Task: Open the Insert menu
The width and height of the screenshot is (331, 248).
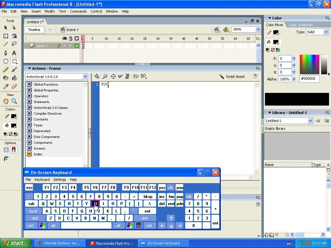Action: pos(36,11)
